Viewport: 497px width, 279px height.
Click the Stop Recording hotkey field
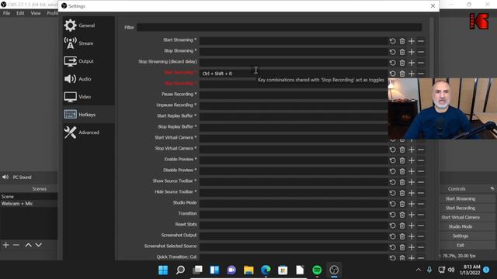tap(294, 84)
